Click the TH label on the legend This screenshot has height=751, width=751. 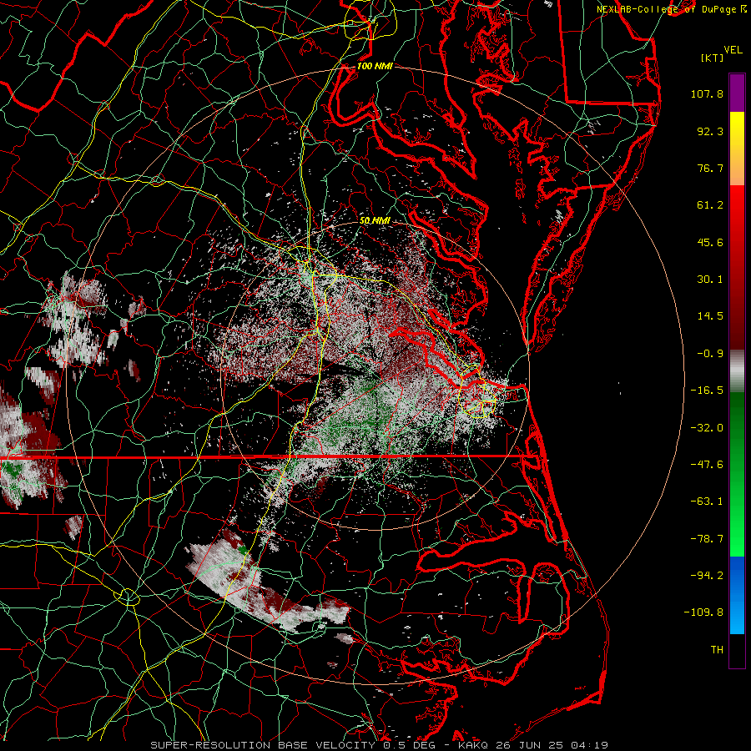click(717, 650)
